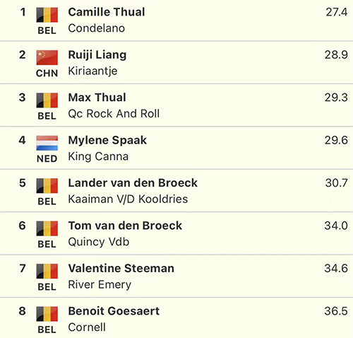Open rider Ruiji Liang's profile name
The height and width of the screenshot is (338, 353).
97,55
